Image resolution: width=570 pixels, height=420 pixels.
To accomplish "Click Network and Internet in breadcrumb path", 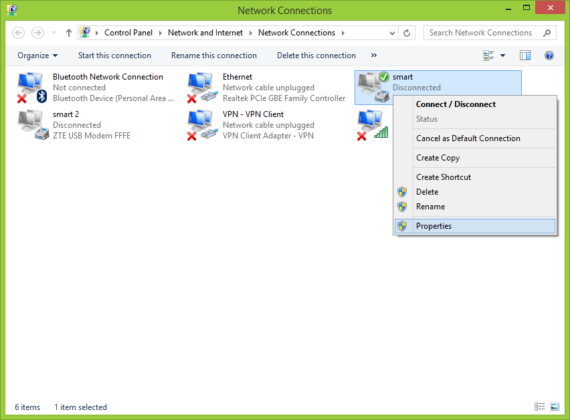I will coord(205,33).
